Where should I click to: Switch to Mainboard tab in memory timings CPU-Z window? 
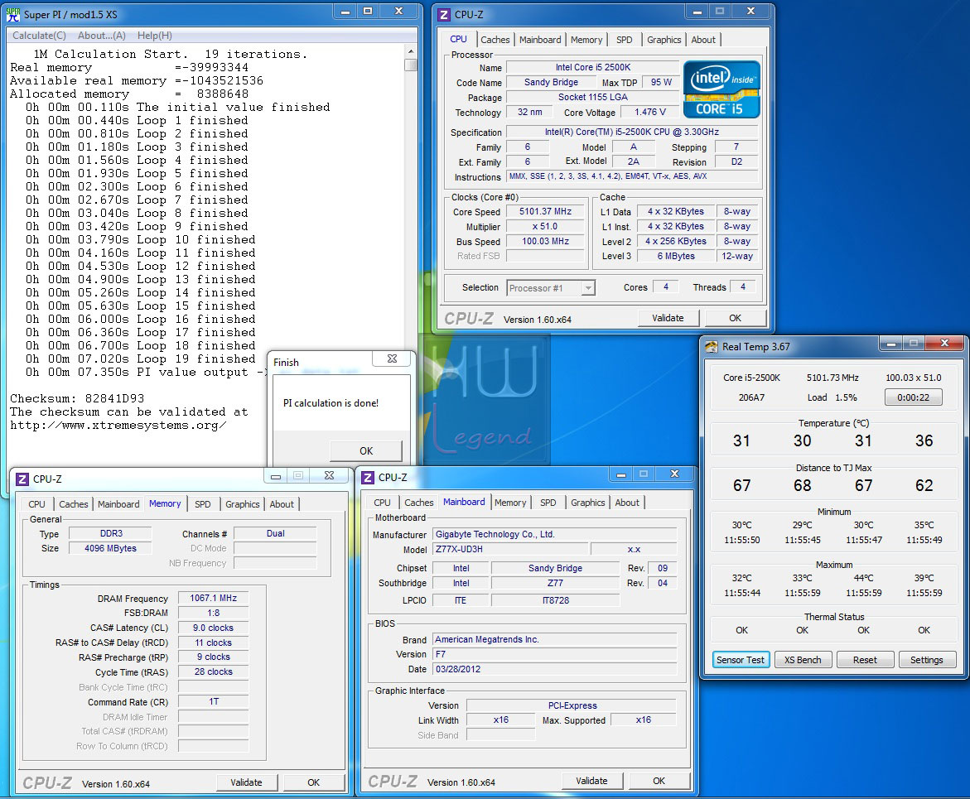click(118, 504)
